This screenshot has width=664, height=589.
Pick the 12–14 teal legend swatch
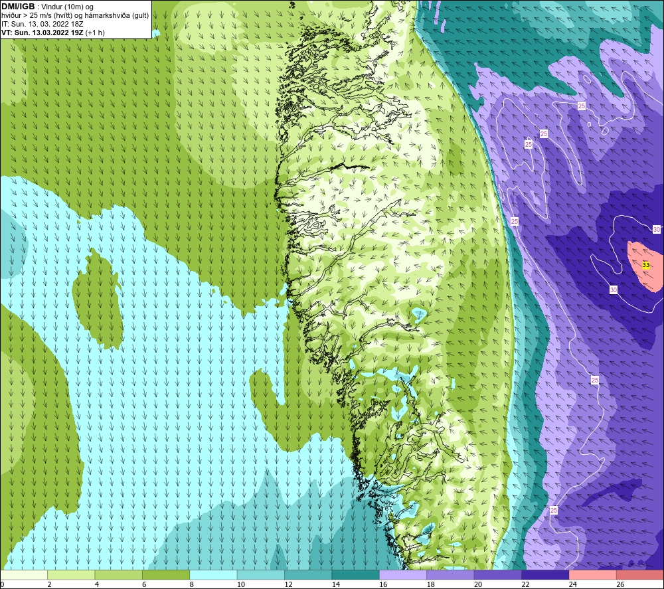click(x=308, y=574)
